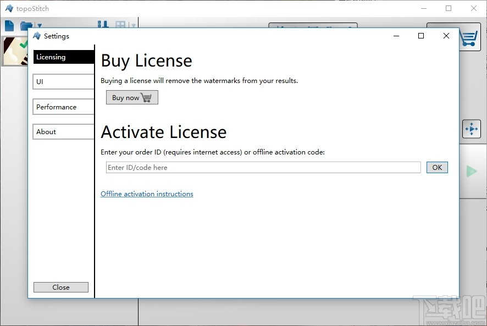Click the Buy License heading
The height and width of the screenshot is (326, 487).
pos(147,61)
